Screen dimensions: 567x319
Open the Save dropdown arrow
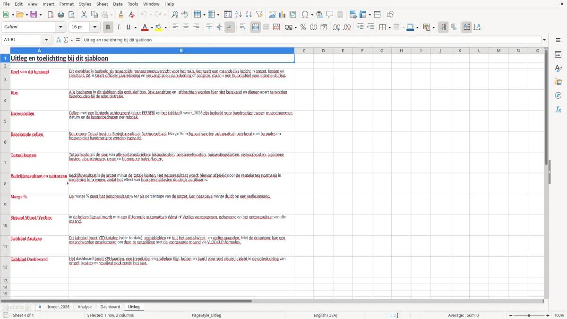coord(41,15)
